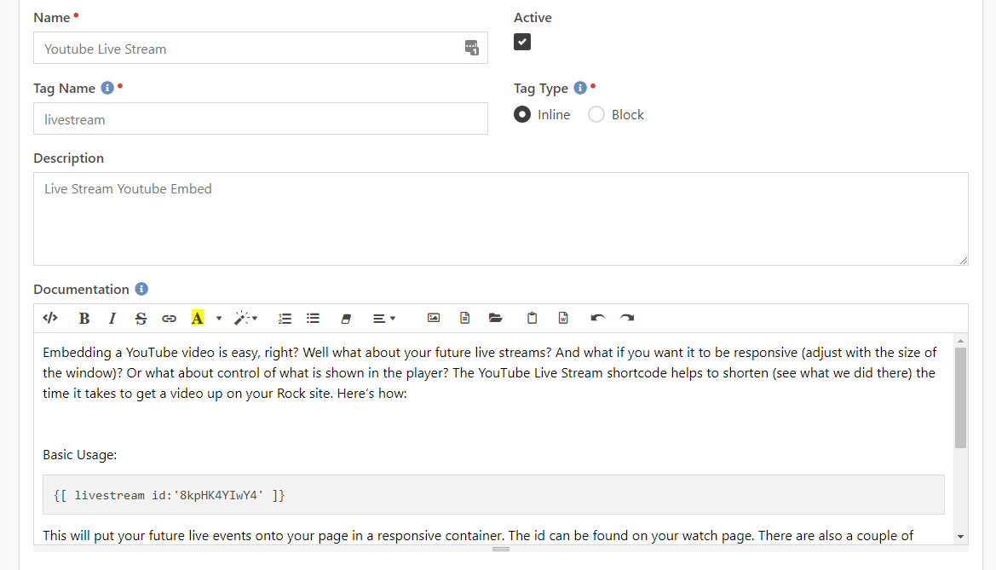Image resolution: width=996 pixels, height=570 pixels.
Task: Show Tag Name help info icon
Action: point(107,88)
